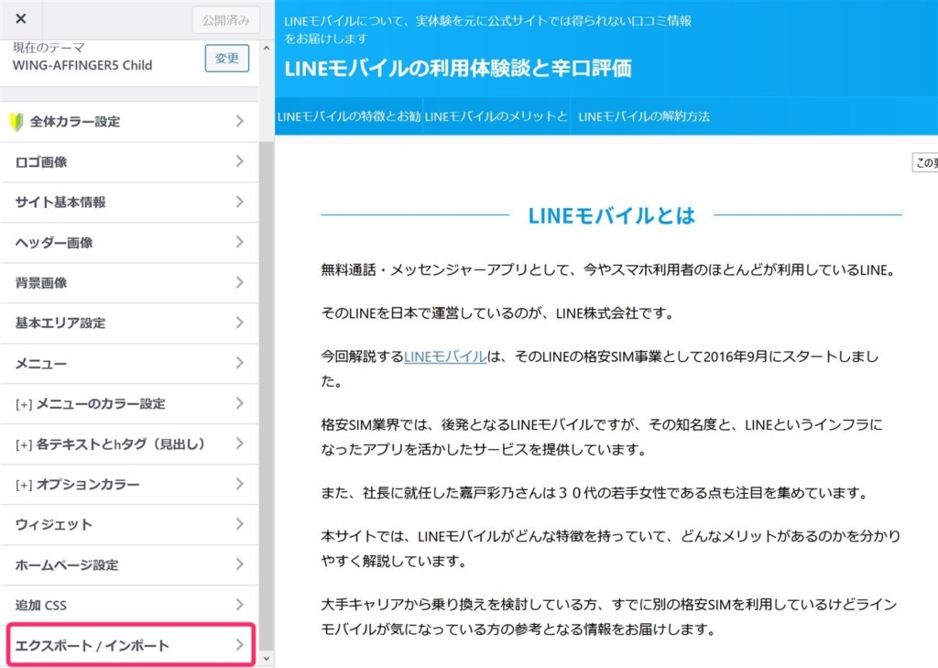Image resolution: width=938 pixels, height=668 pixels.
Task: Click the WING-AFFINGER5 Child theme name
Action: coord(82,65)
